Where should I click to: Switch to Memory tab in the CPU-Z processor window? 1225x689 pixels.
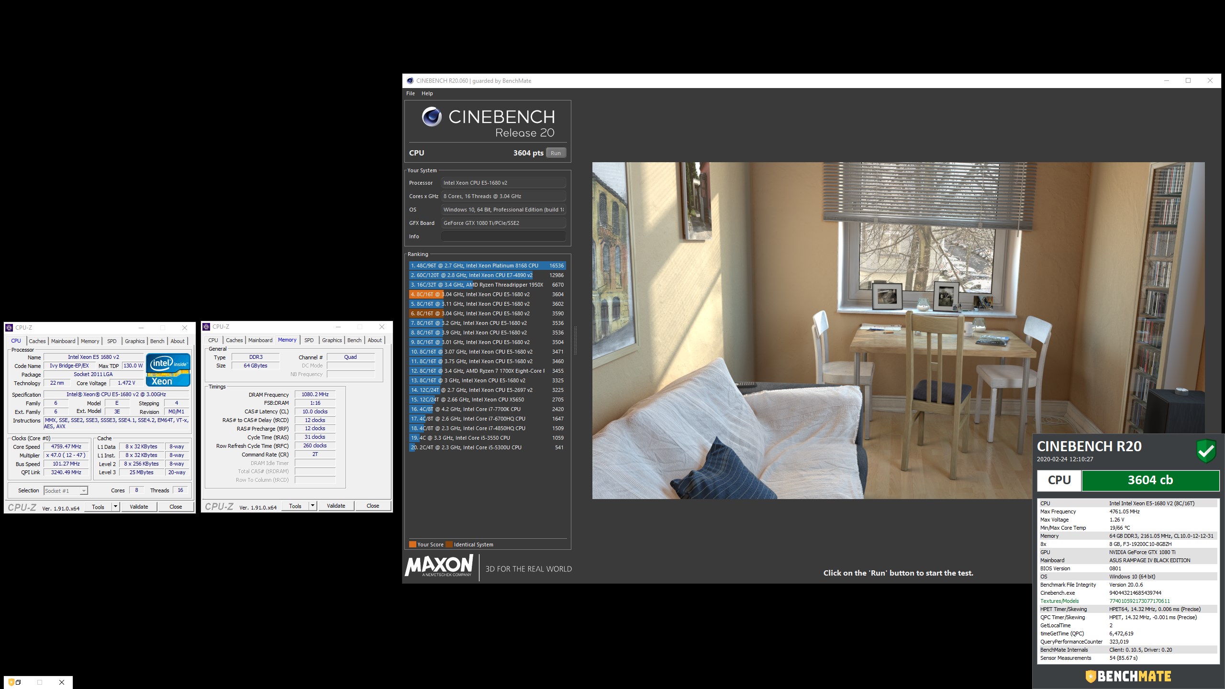[x=90, y=341]
